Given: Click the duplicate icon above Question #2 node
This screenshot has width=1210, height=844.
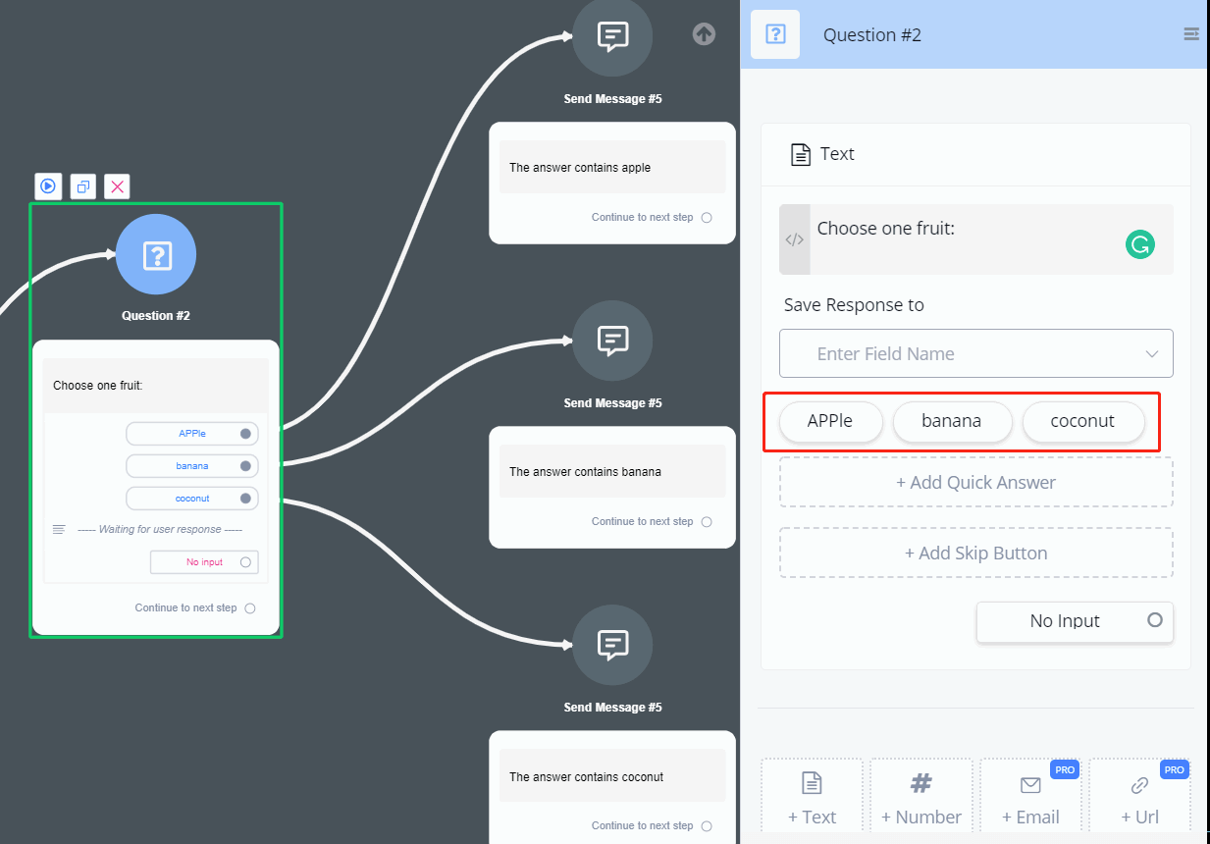Looking at the screenshot, I should pos(83,186).
